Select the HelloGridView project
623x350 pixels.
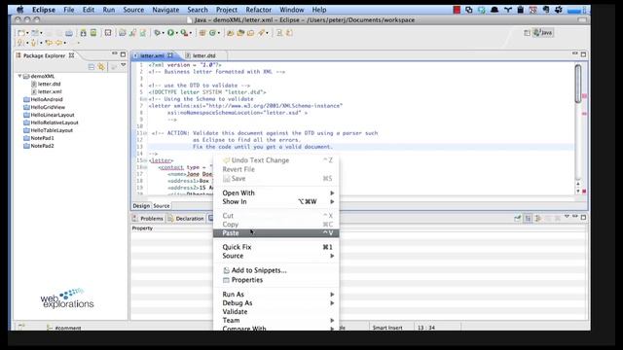(44, 107)
